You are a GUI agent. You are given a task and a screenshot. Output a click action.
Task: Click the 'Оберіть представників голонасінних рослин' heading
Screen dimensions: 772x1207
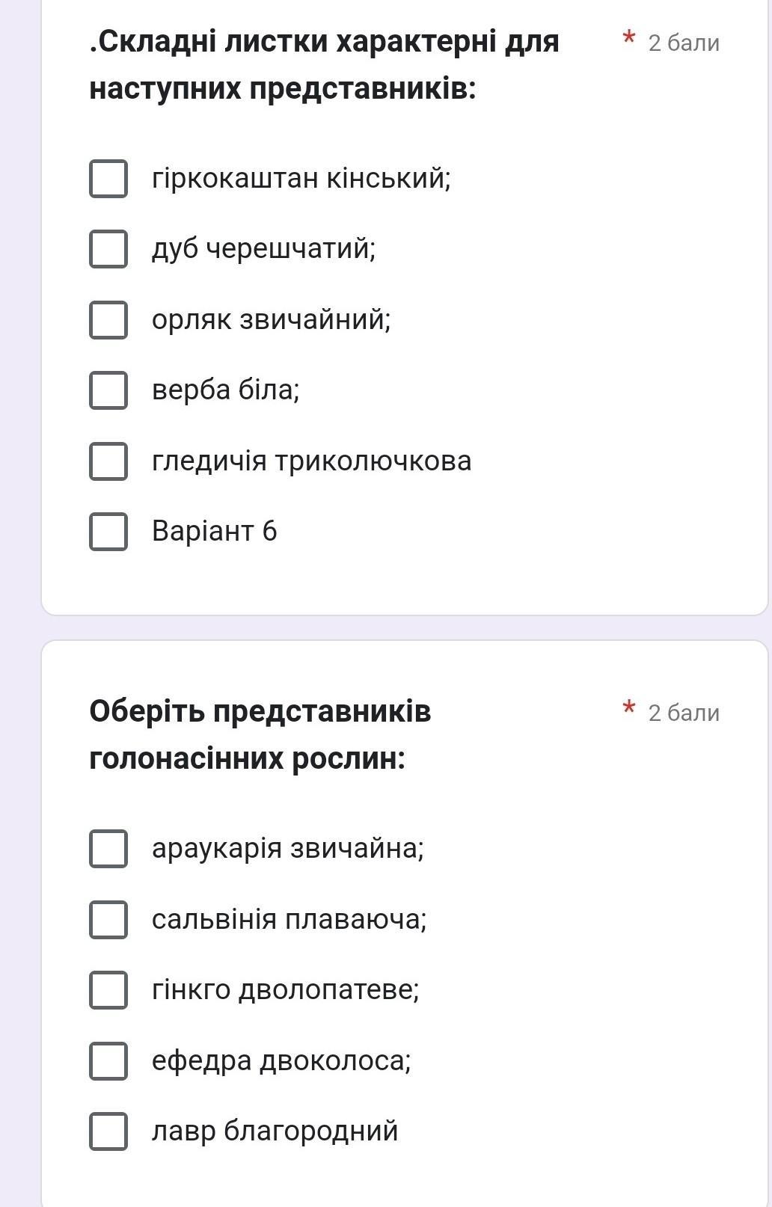point(260,734)
